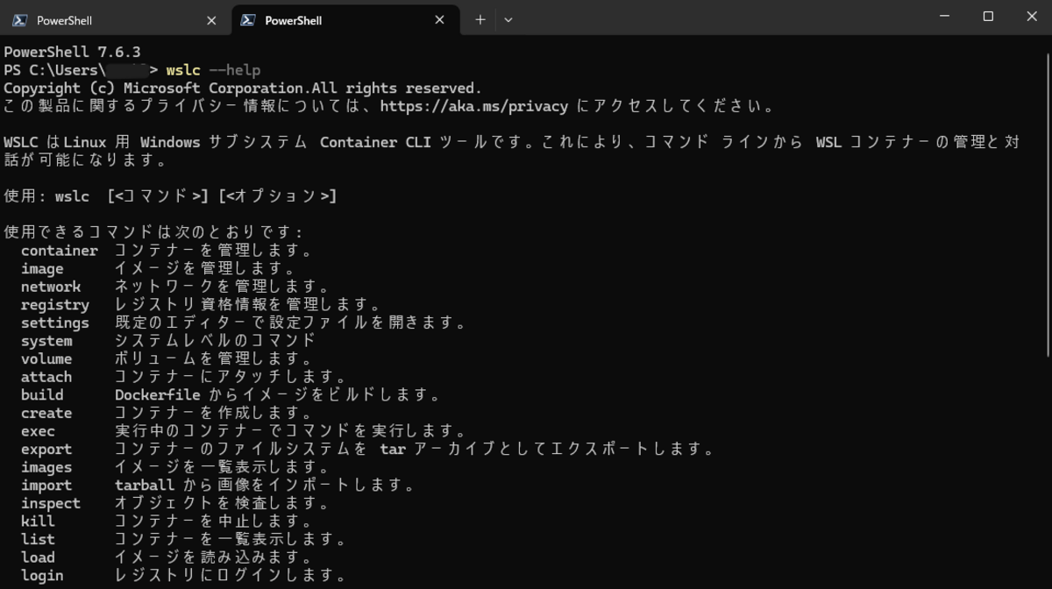Click the container command entry
Screen dimensions: 1052x589
pyautogui.click(x=60, y=251)
